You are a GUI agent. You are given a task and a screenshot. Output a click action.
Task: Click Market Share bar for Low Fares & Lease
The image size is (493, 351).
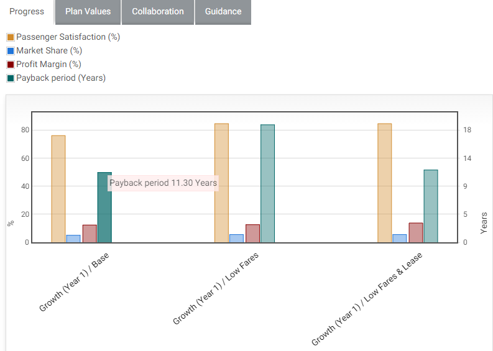click(400, 239)
